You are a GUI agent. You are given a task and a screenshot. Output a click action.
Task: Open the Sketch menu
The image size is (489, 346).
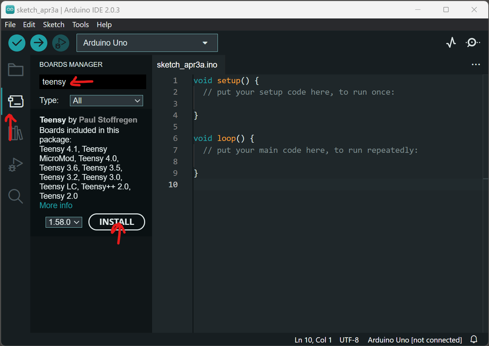coord(54,25)
